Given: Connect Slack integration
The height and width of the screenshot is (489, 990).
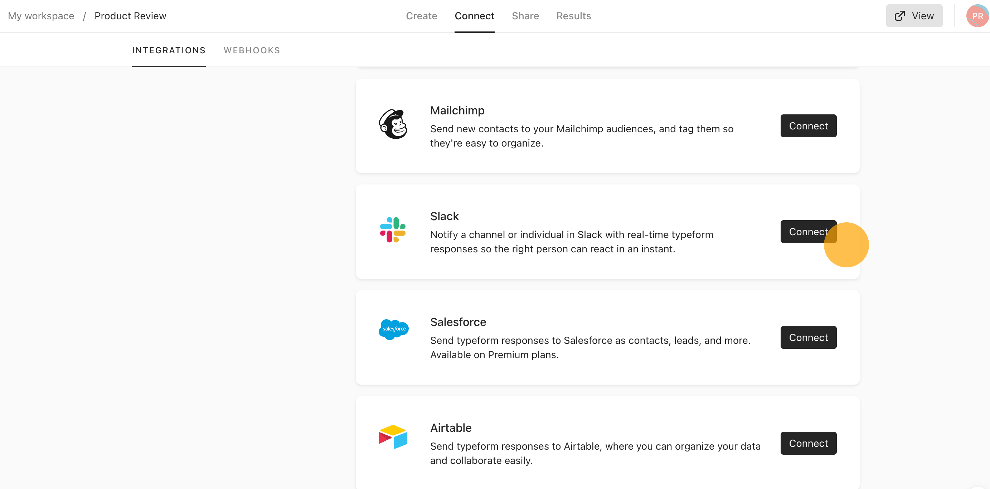Looking at the screenshot, I should pyautogui.click(x=809, y=232).
